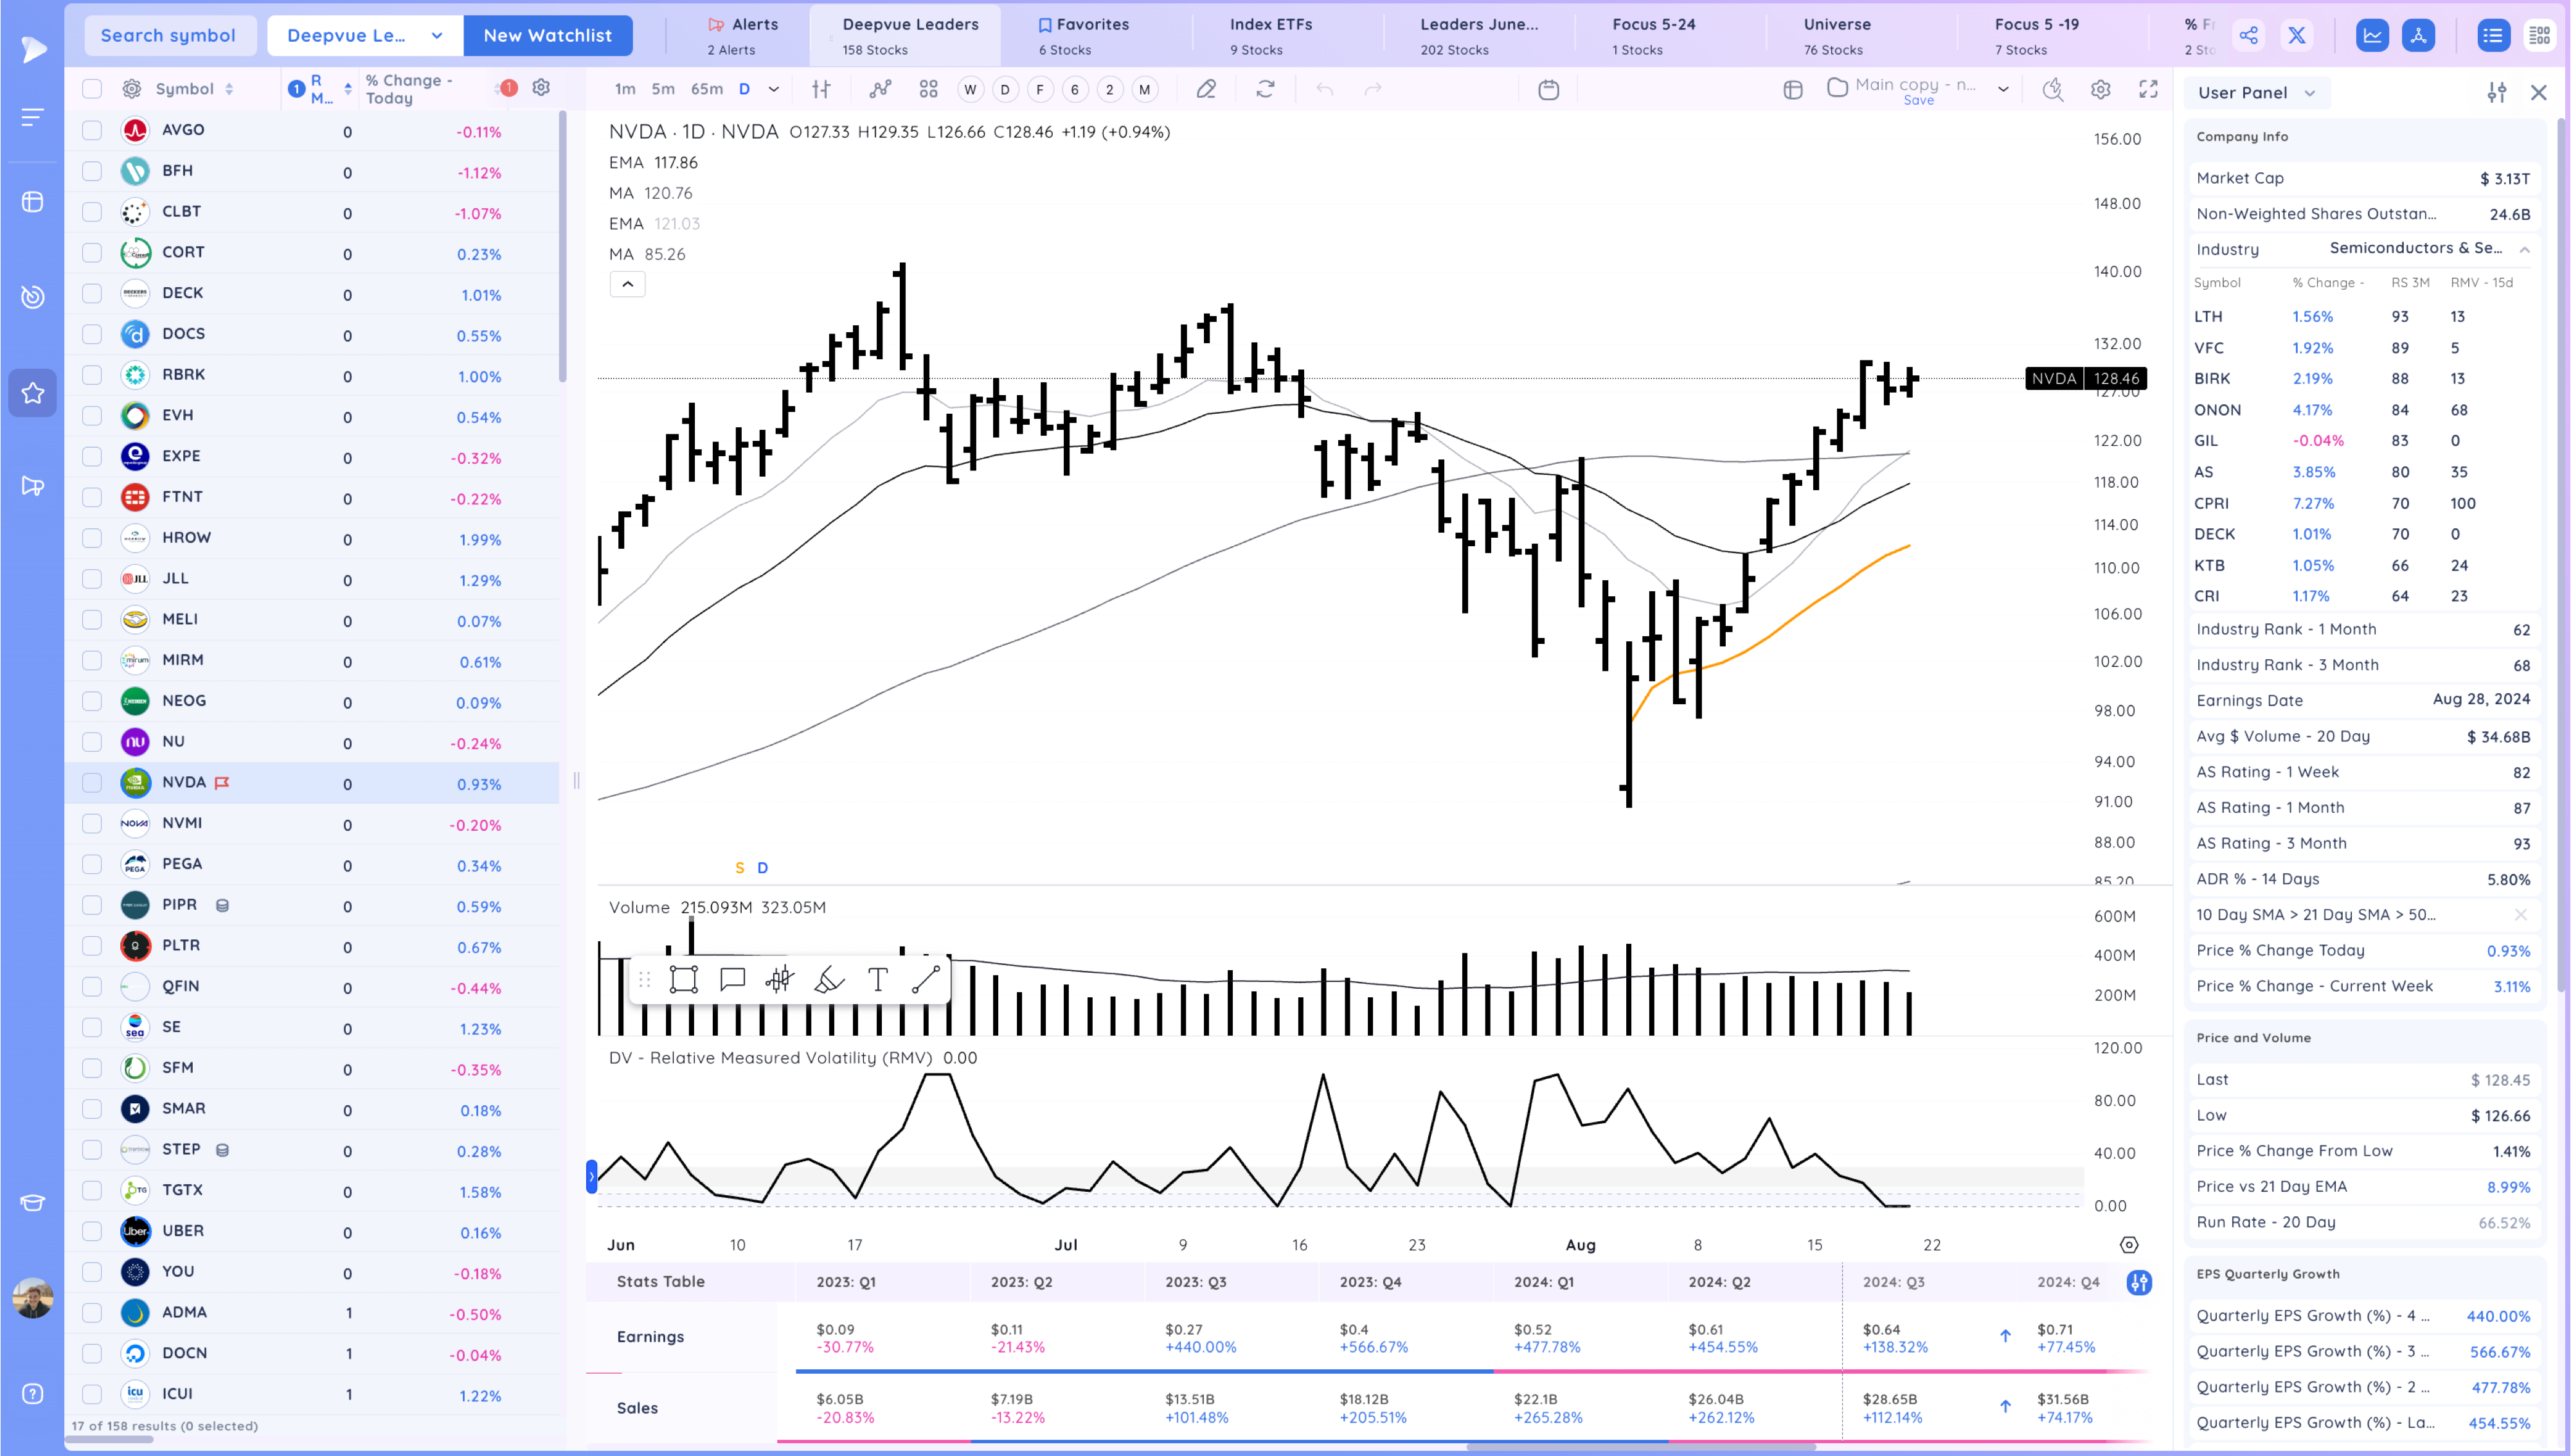Select the trend line drawing tool
Screen dimensions: 2571x1456
(925, 979)
